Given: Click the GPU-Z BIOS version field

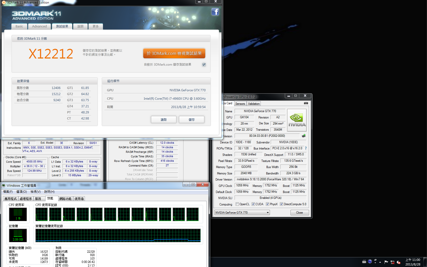Looking at the screenshot, I should [267, 136].
